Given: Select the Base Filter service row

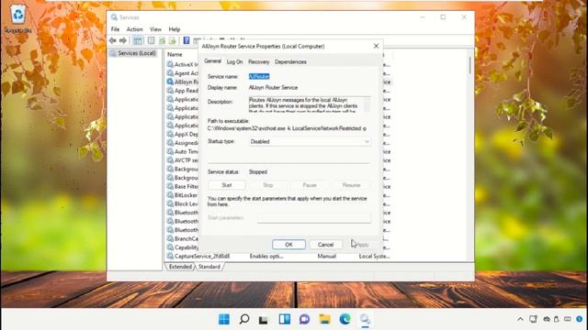Looking at the screenshot, I should pos(183,186).
